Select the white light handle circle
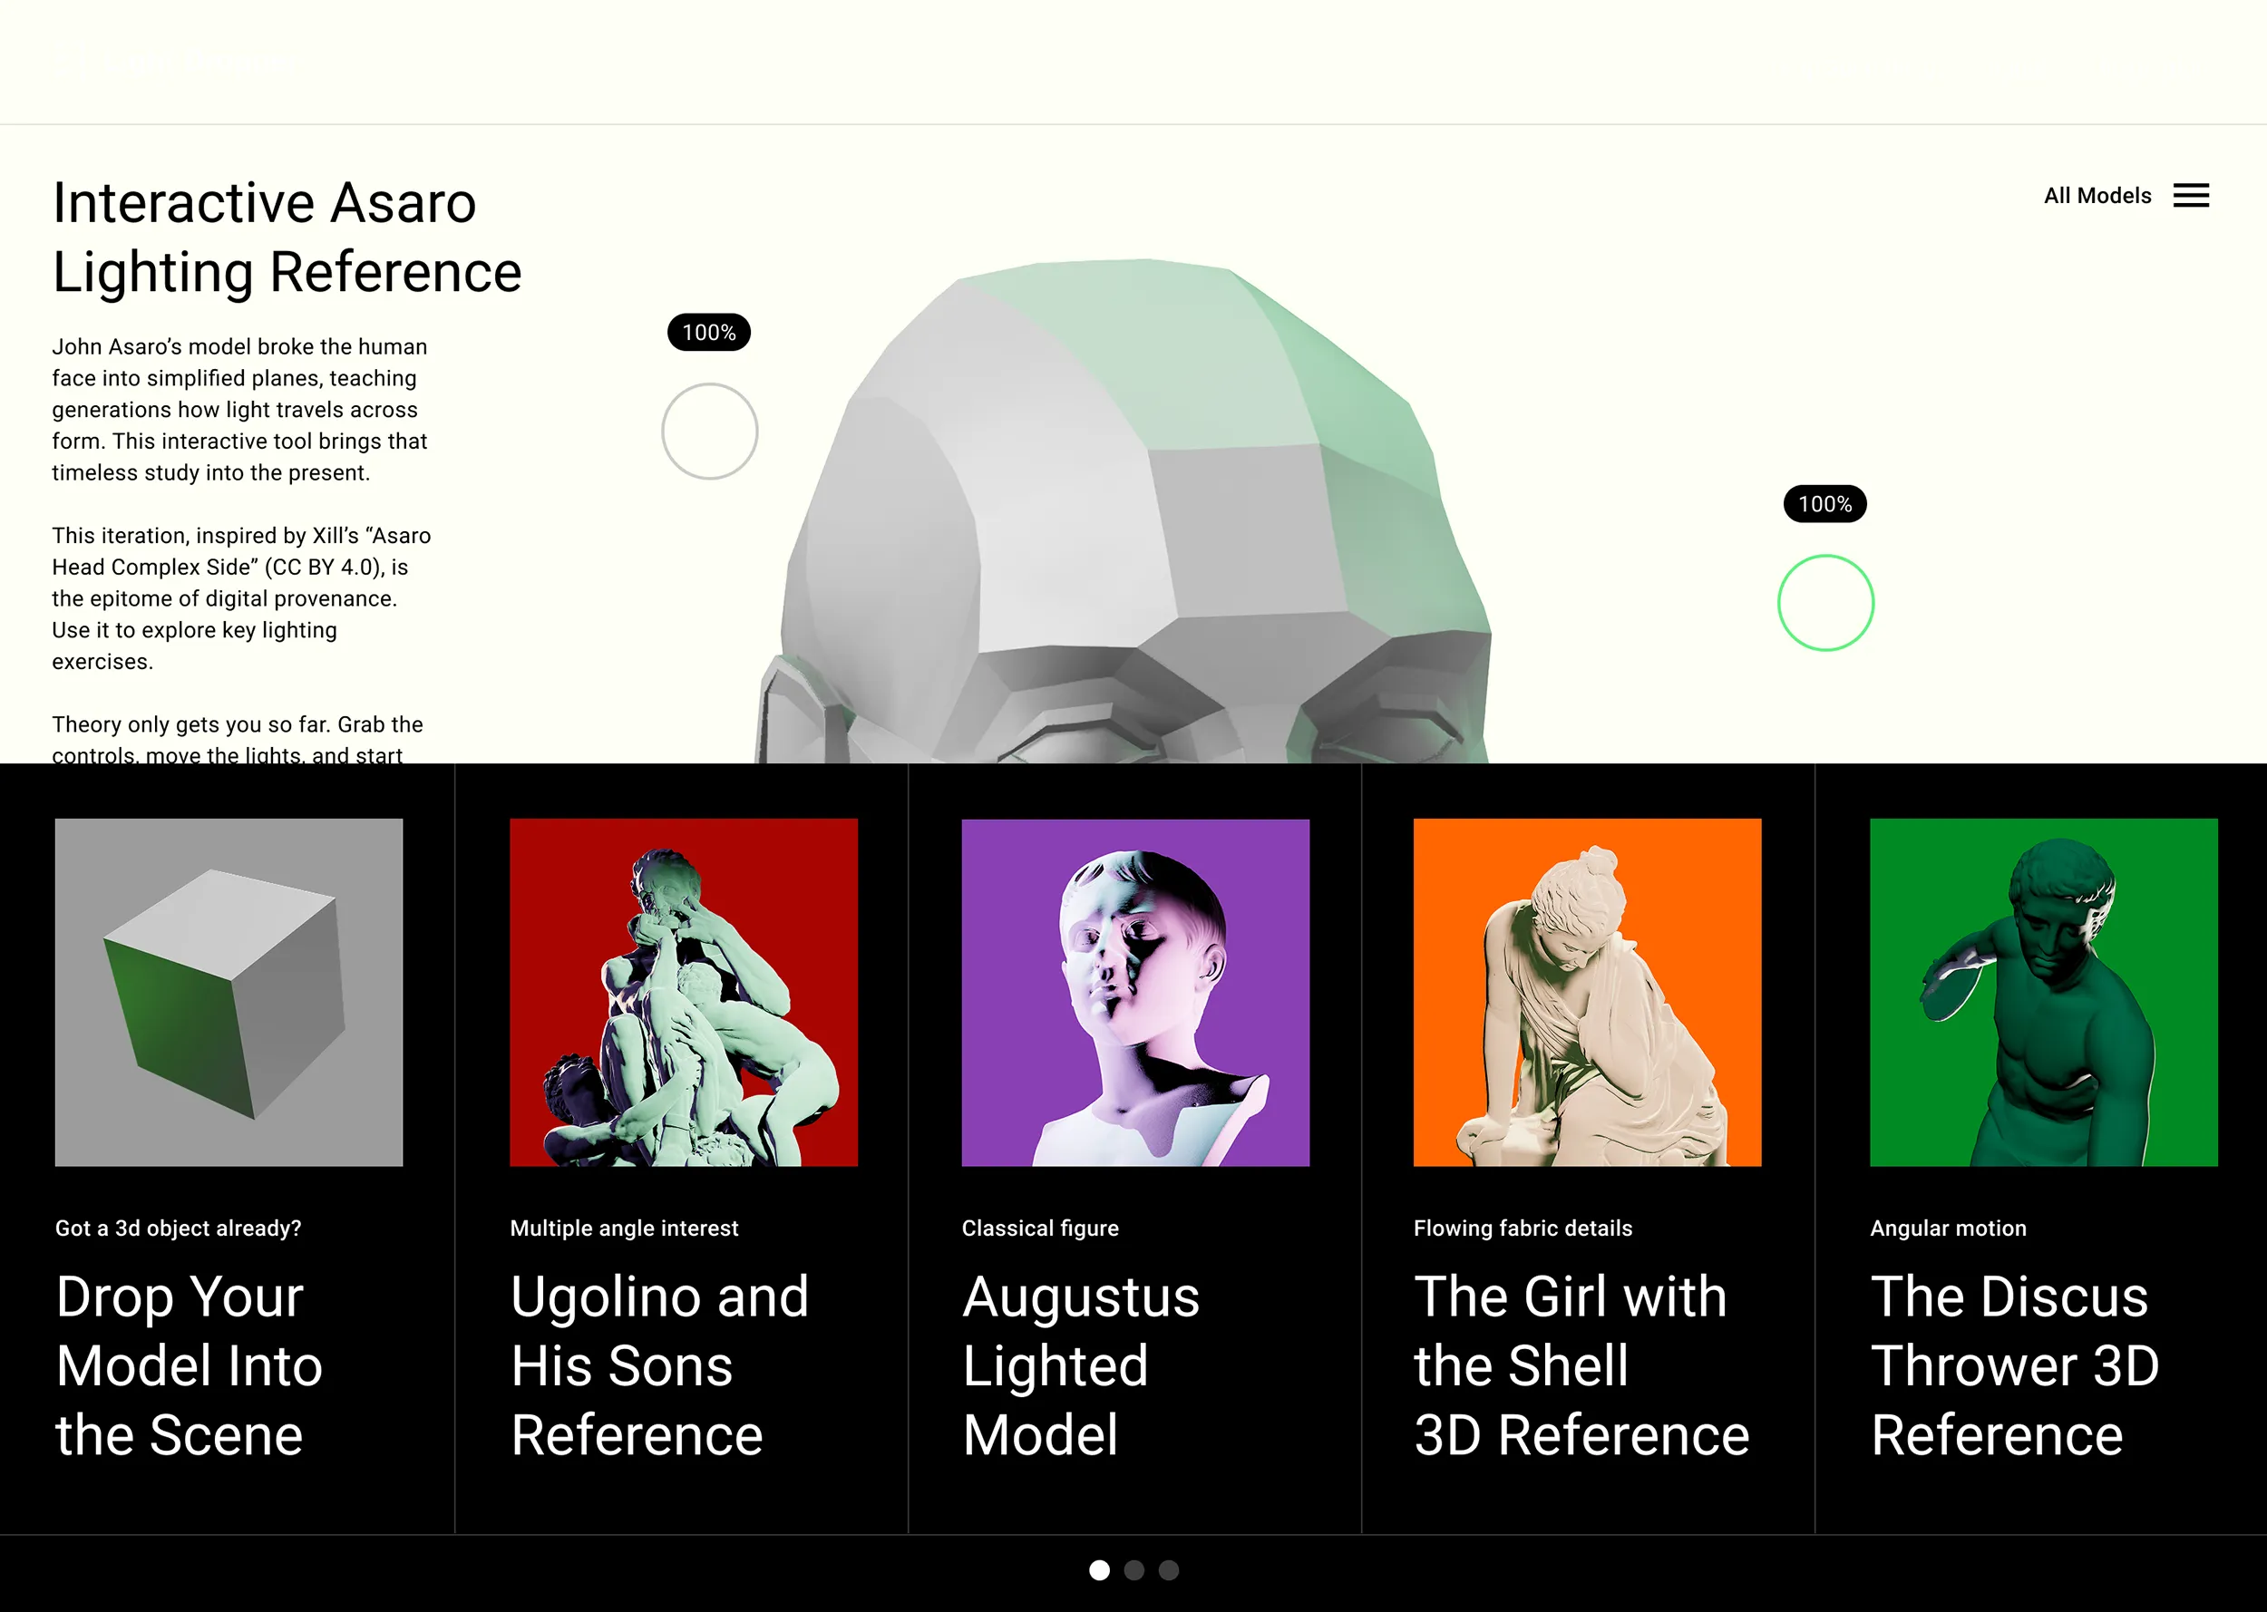The height and width of the screenshot is (1612, 2267). click(x=710, y=432)
